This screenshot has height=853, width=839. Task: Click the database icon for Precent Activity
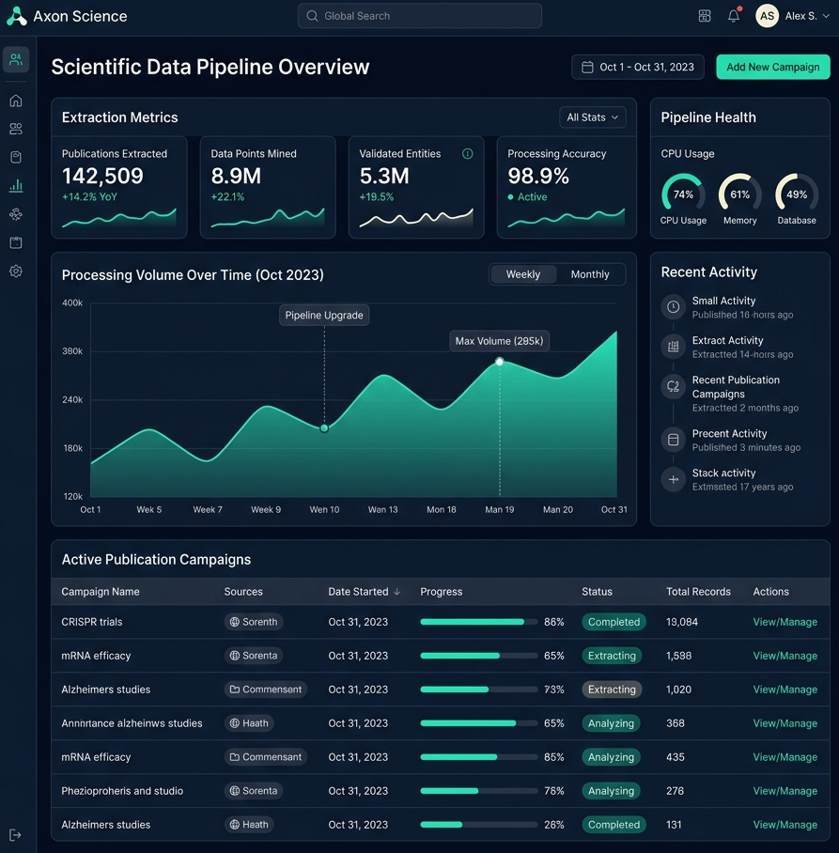click(673, 440)
